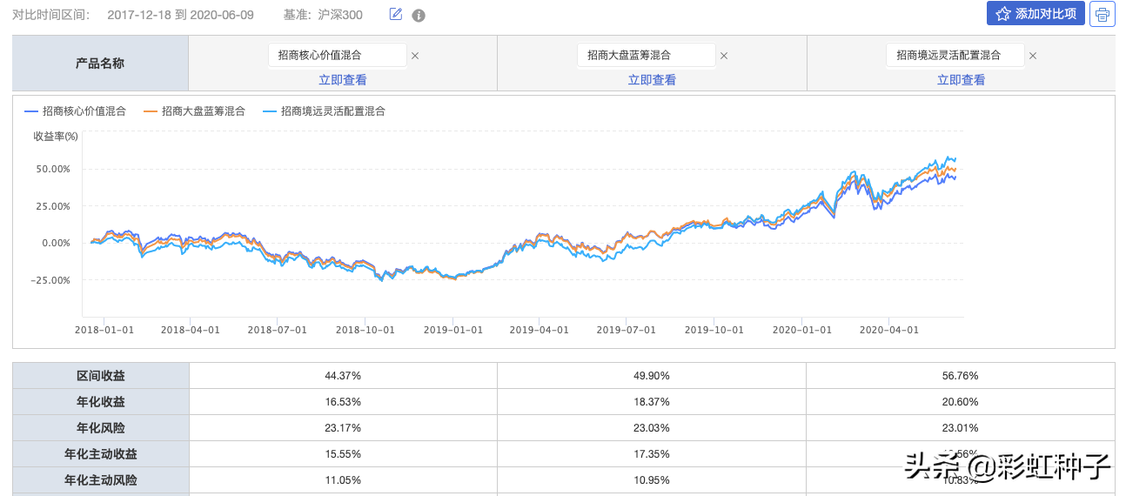Select the 44.37% interval return value

[x=343, y=376]
